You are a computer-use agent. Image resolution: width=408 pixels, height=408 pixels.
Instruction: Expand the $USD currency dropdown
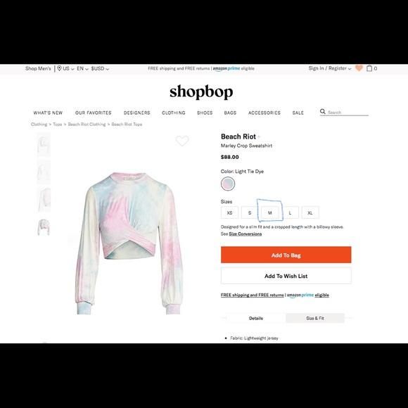click(100, 68)
